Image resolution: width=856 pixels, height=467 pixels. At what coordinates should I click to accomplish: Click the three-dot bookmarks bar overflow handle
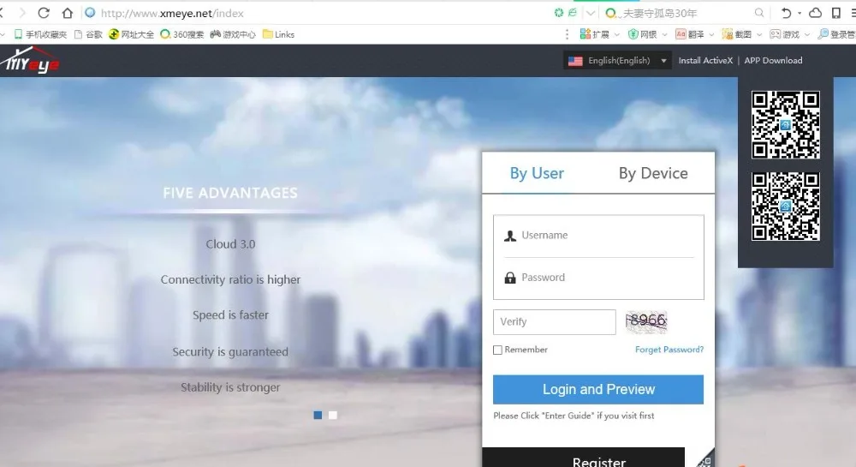tap(568, 34)
